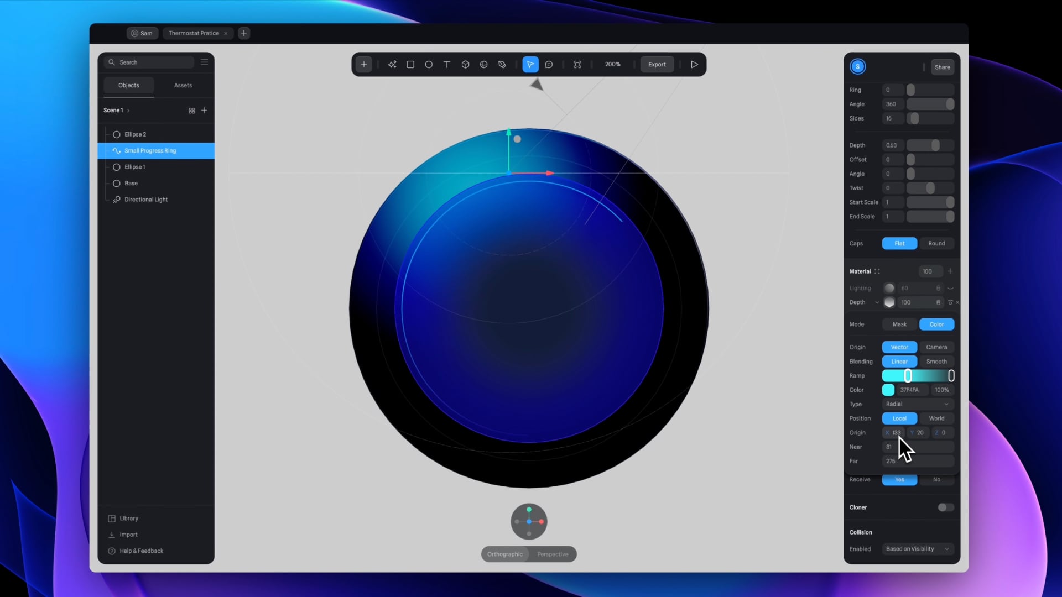This screenshot has width=1062, height=597.
Task: Set Caps to Round
Action: click(x=936, y=243)
